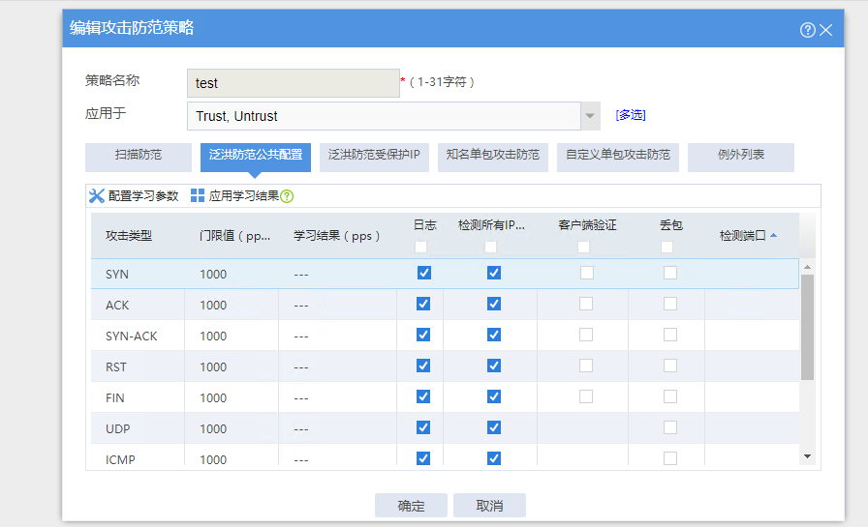
Task: Uncheck the 日志 checkbox for SYN row
Action: (x=423, y=274)
